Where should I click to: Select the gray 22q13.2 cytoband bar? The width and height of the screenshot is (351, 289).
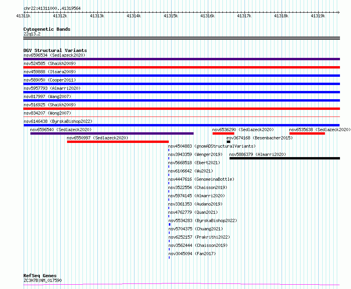pyautogui.click(x=181, y=38)
